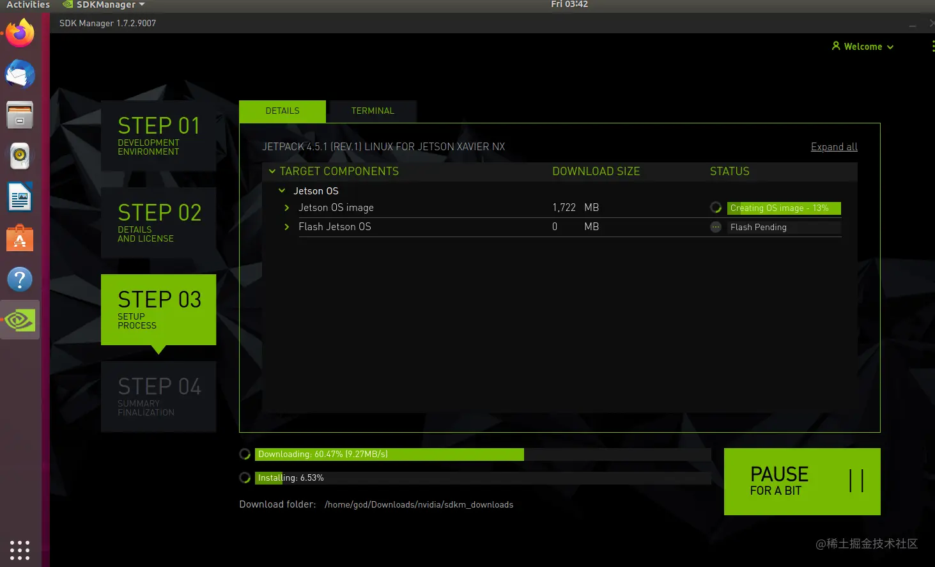Select Step 04 Summary Finalization

click(x=158, y=396)
